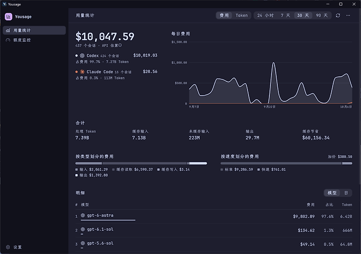Select the 24 小时 time range
361x254 pixels.
(265, 15)
